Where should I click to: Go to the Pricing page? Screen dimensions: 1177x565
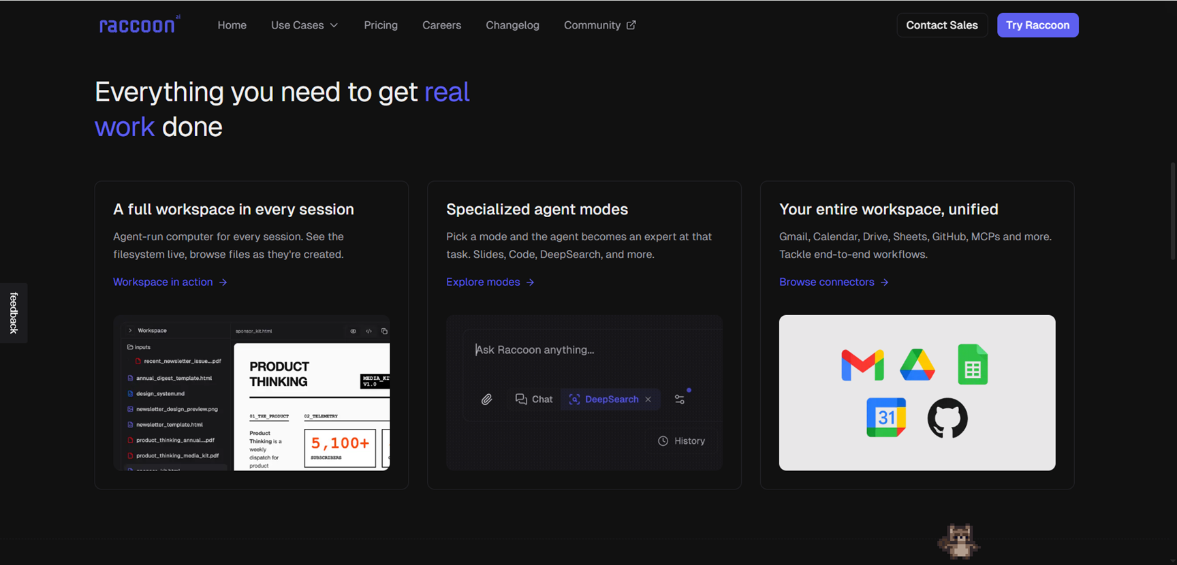381,25
